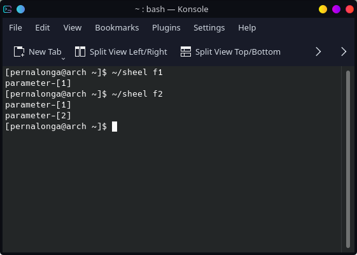Click the Split View Top/Bottom icon
This screenshot has height=255, width=357.
(186, 52)
